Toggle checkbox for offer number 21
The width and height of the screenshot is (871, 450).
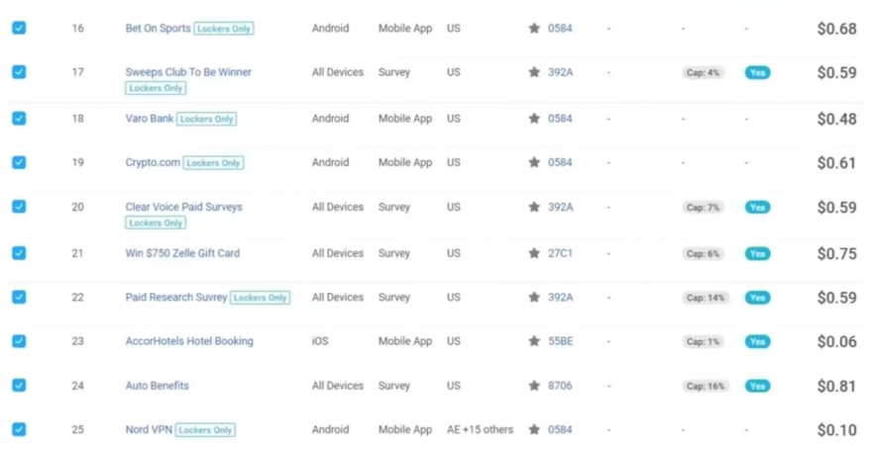click(19, 252)
